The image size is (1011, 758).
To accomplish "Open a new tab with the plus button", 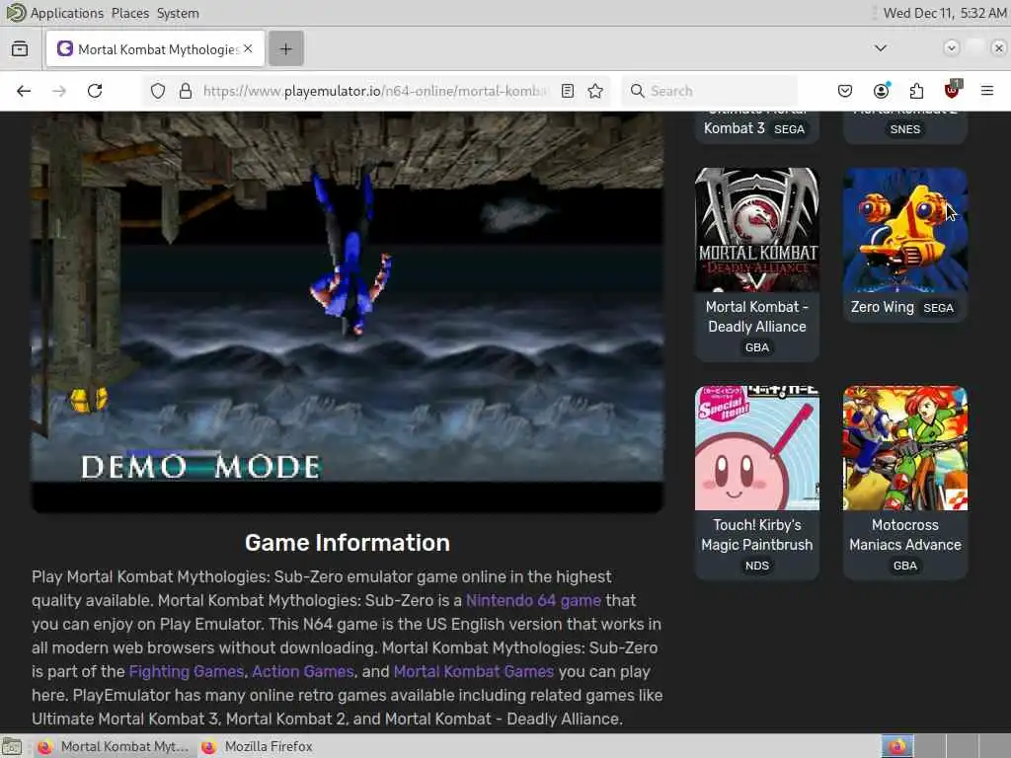I will (286, 49).
